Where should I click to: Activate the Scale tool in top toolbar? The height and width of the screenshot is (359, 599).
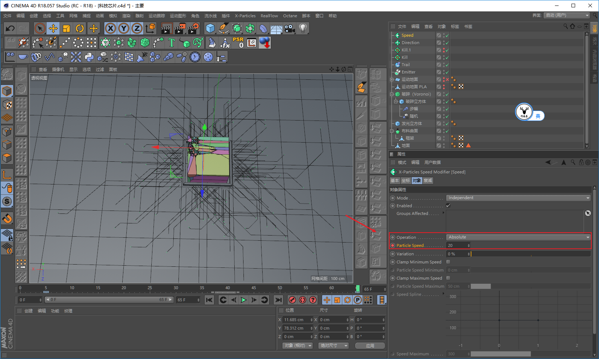(66, 28)
